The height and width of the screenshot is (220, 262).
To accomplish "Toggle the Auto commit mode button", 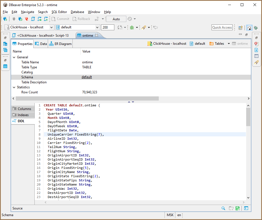I will pos(116,19).
